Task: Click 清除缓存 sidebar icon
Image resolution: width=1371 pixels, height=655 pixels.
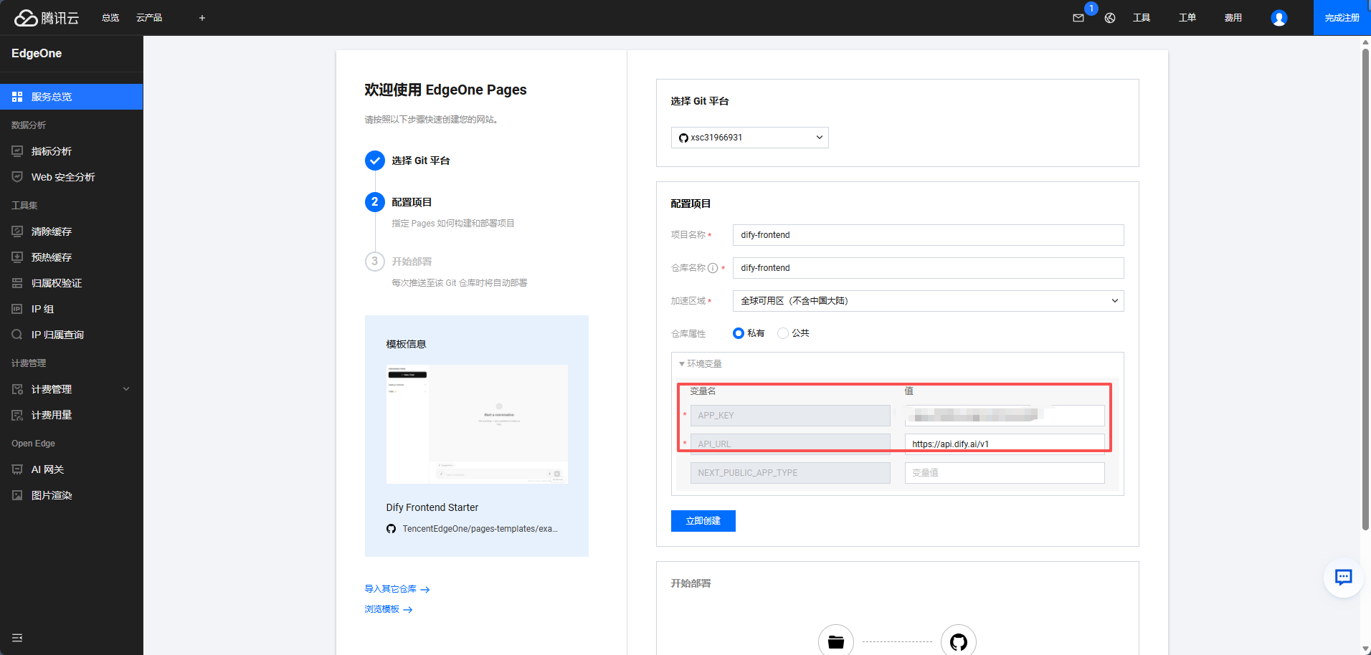Action: pos(17,231)
